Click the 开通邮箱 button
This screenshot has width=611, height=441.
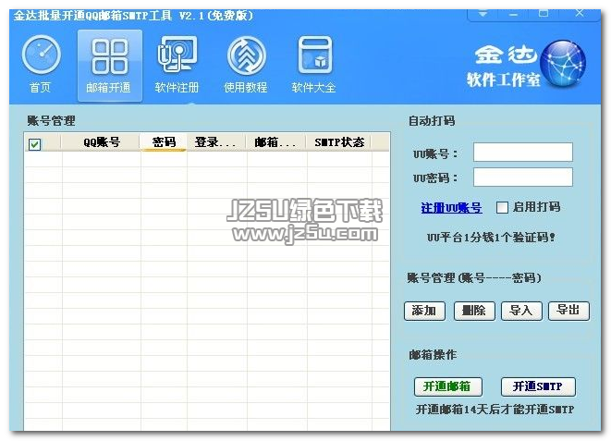tap(447, 386)
